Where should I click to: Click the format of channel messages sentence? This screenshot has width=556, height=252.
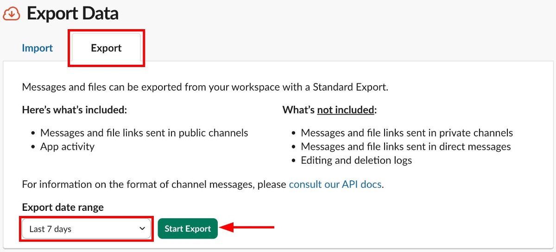tap(155, 184)
